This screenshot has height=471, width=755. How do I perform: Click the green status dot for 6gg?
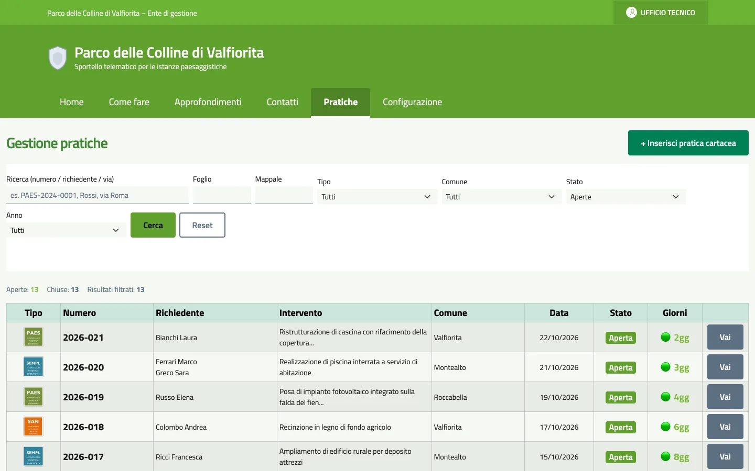[x=665, y=427]
